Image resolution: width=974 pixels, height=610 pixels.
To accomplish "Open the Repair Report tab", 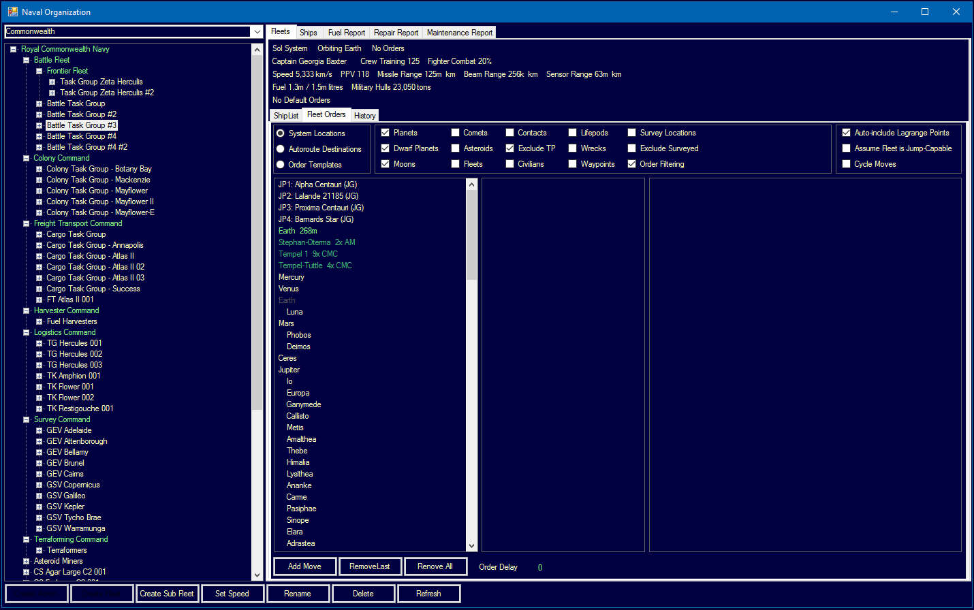I will pyautogui.click(x=396, y=33).
